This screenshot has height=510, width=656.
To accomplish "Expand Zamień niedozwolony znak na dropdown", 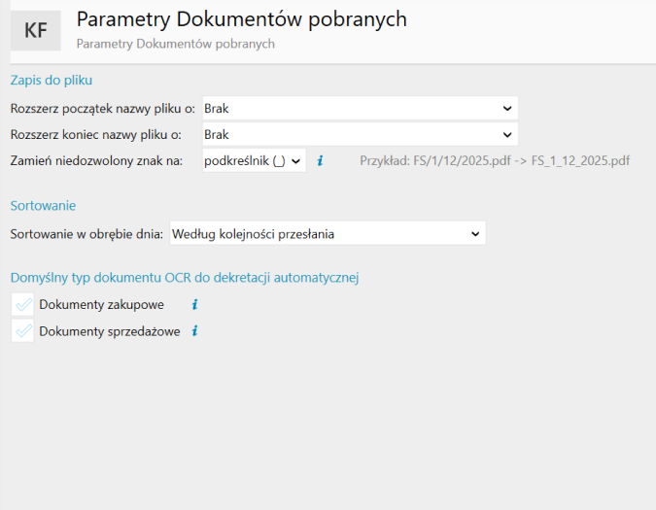I will [254, 160].
